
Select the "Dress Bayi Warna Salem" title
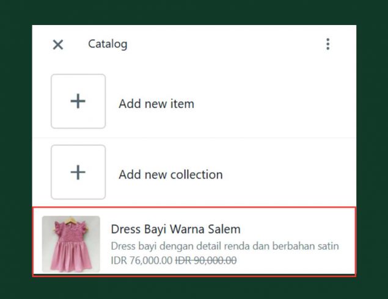click(175, 229)
